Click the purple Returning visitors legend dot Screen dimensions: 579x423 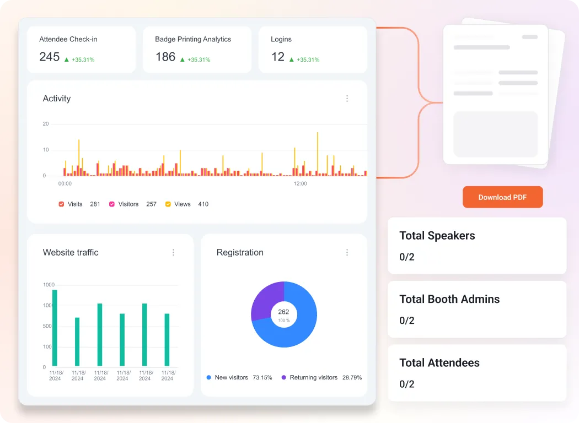pos(283,377)
